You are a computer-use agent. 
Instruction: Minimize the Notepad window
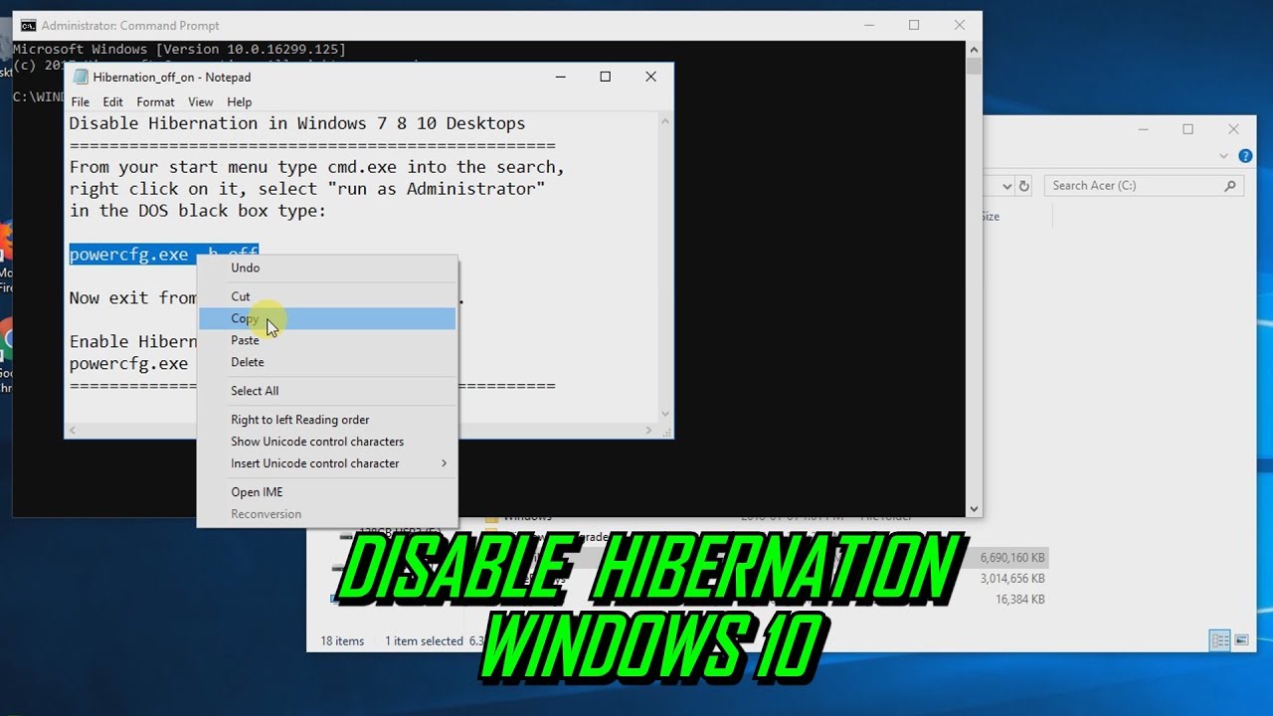click(561, 77)
